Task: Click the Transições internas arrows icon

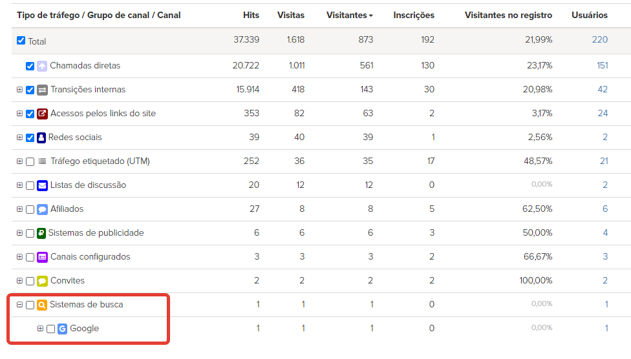Action: coord(42,90)
